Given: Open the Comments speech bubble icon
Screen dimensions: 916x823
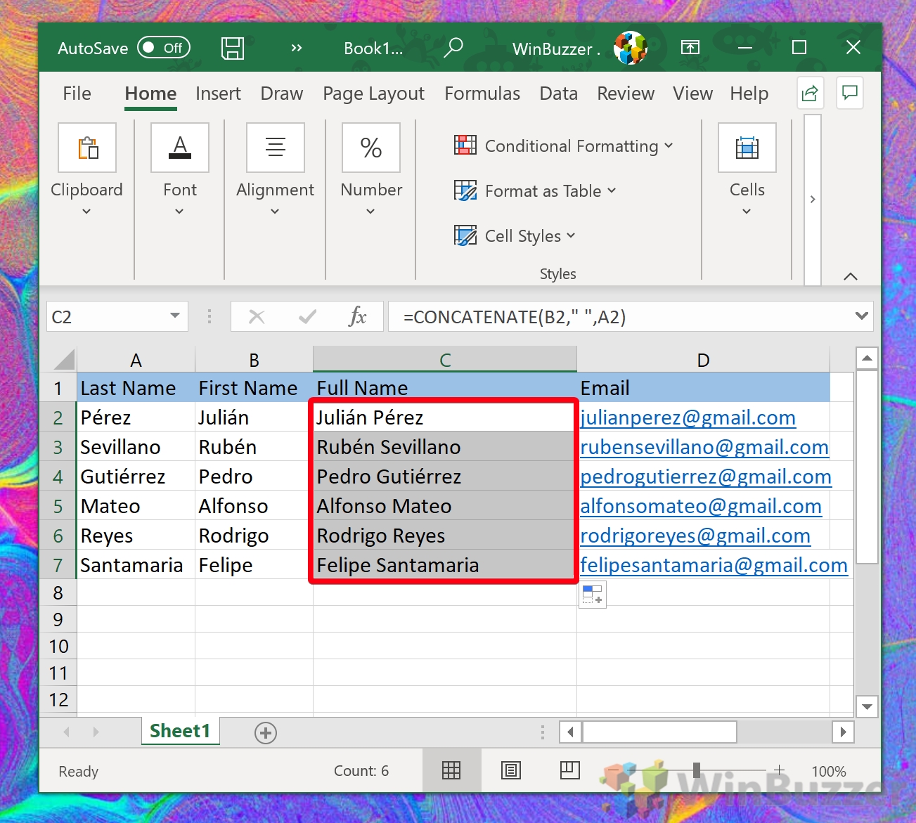Looking at the screenshot, I should [x=850, y=93].
